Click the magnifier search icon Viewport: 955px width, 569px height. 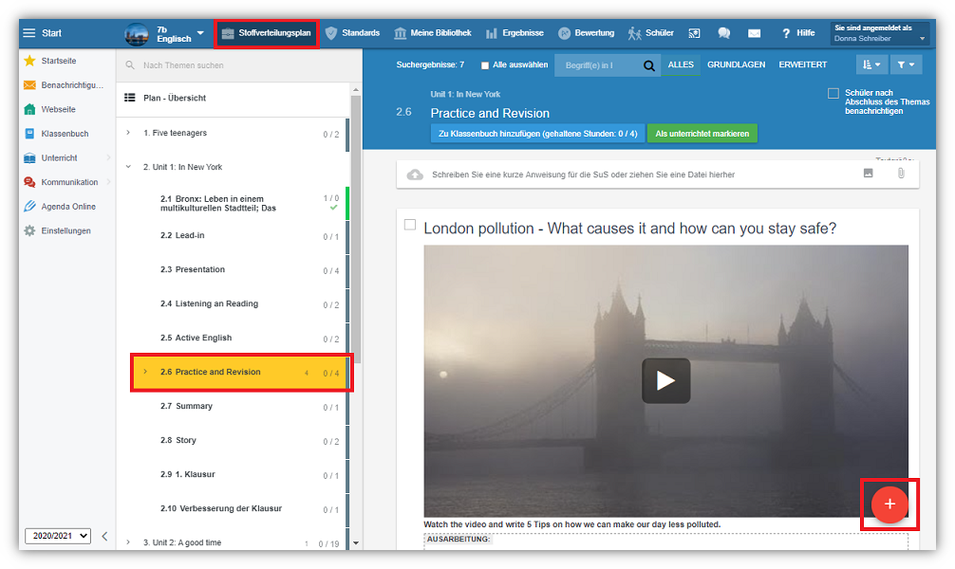[x=649, y=65]
